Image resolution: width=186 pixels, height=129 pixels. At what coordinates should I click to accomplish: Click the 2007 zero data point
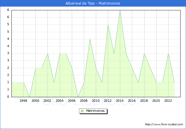[78, 97]
